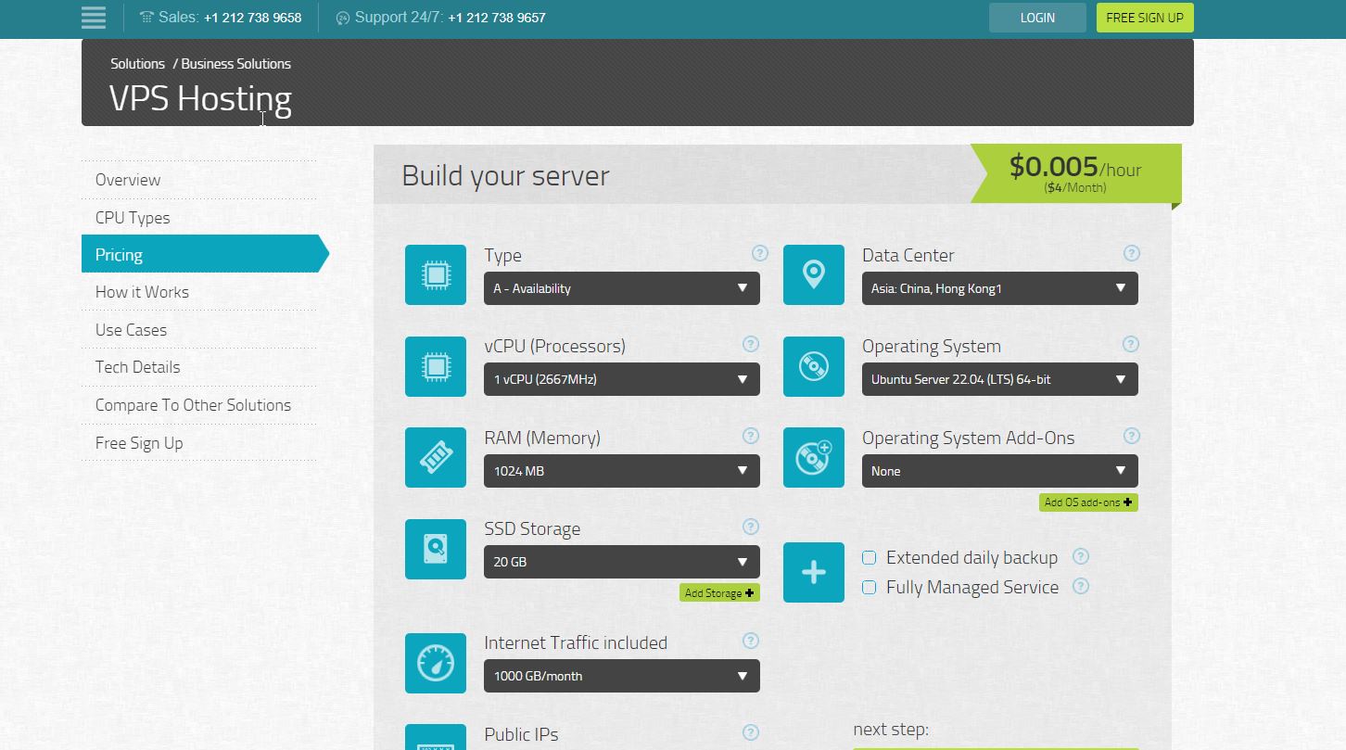The width and height of the screenshot is (1346, 750).
Task: Open help tooltip for SSD Storage
Action: [x=751, y=527]
